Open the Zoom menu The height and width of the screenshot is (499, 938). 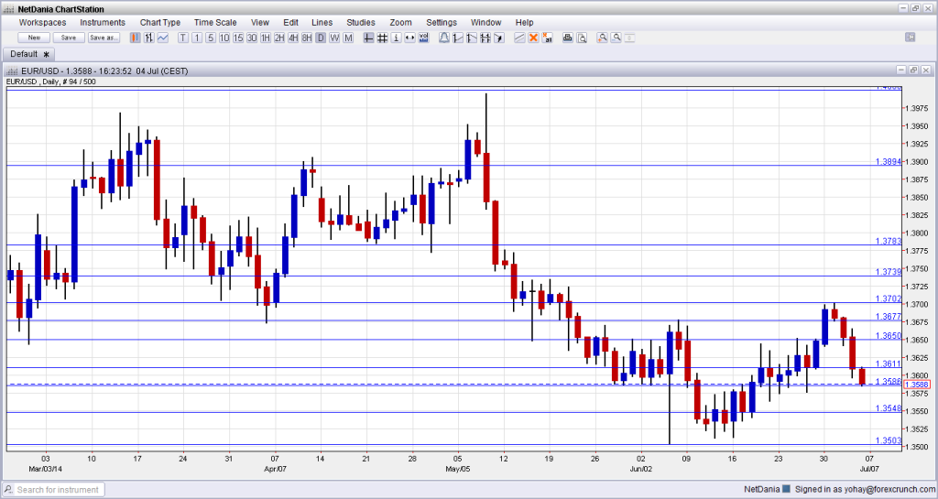(x=401, y=23)
